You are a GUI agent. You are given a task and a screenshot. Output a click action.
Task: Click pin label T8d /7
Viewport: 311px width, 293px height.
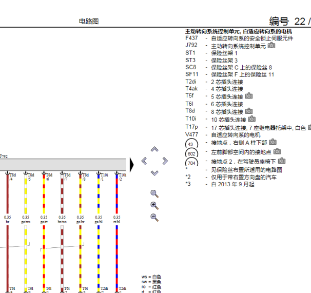(x=67, y=177)
